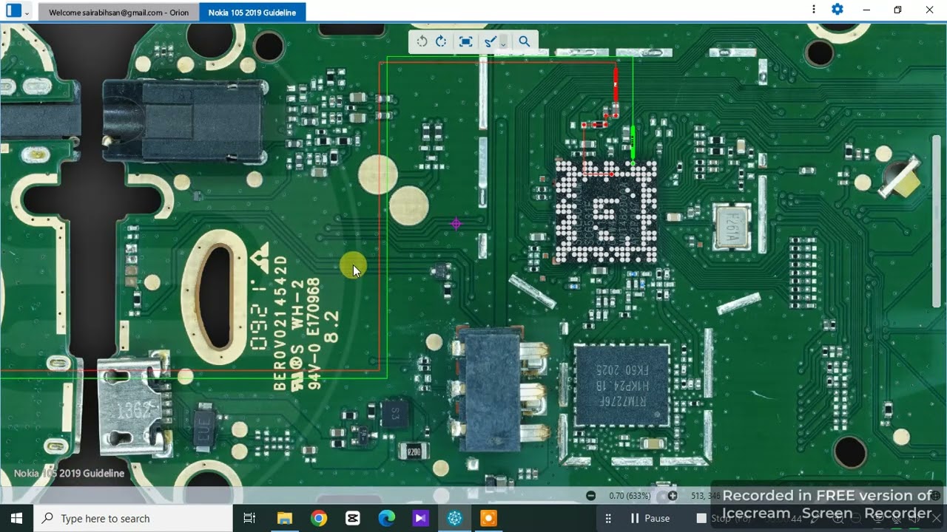The image size is (947, 532).
Task: Open the orange recorder app taskbar icon
Action: coord(488,519)
